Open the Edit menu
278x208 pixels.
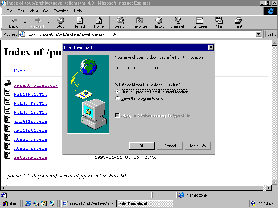(x=21, y=11)
